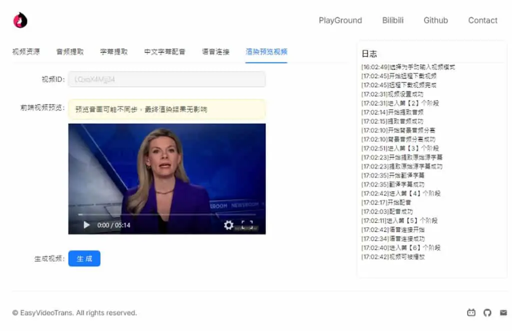Seek on the video progress bar
Viewport: 512px width, 331px height.
(167, 215)
